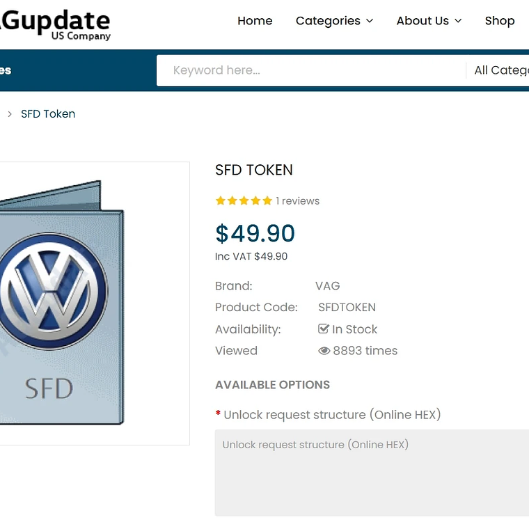Click the VAG brand link
The height and width of the screenshot is (529, 529).
327,286
